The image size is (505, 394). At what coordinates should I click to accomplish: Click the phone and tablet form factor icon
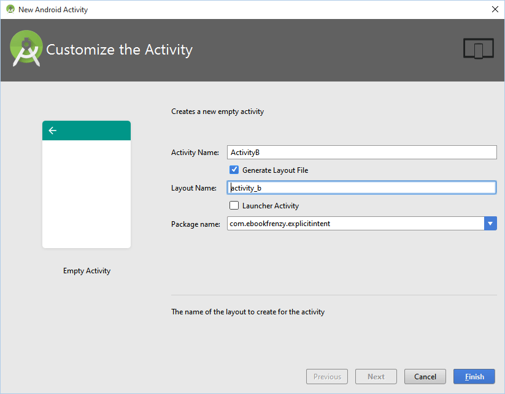[x=478, y=49]
